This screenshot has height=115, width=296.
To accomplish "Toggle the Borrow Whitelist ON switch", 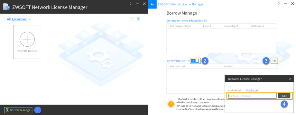I will tap(195, 61).
